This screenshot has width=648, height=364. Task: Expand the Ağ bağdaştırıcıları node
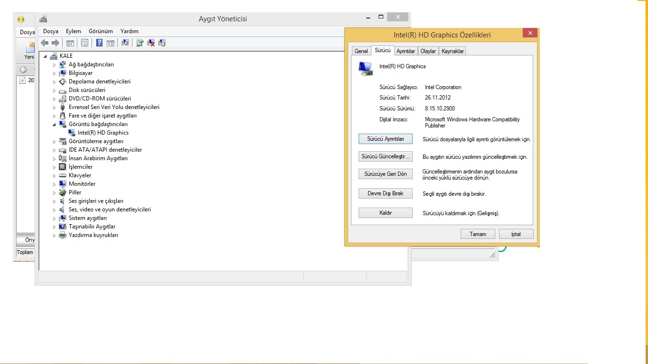[x=54, y=65]
